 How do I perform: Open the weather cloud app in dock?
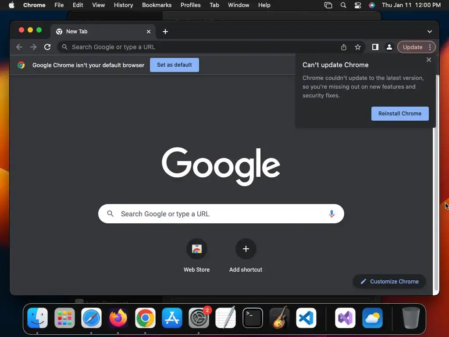(372, 318)
